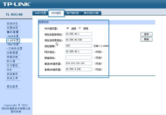Viewport: 166px width, 115px height.
Task: Open help with the 帮助 button
Action: [147, 39]
